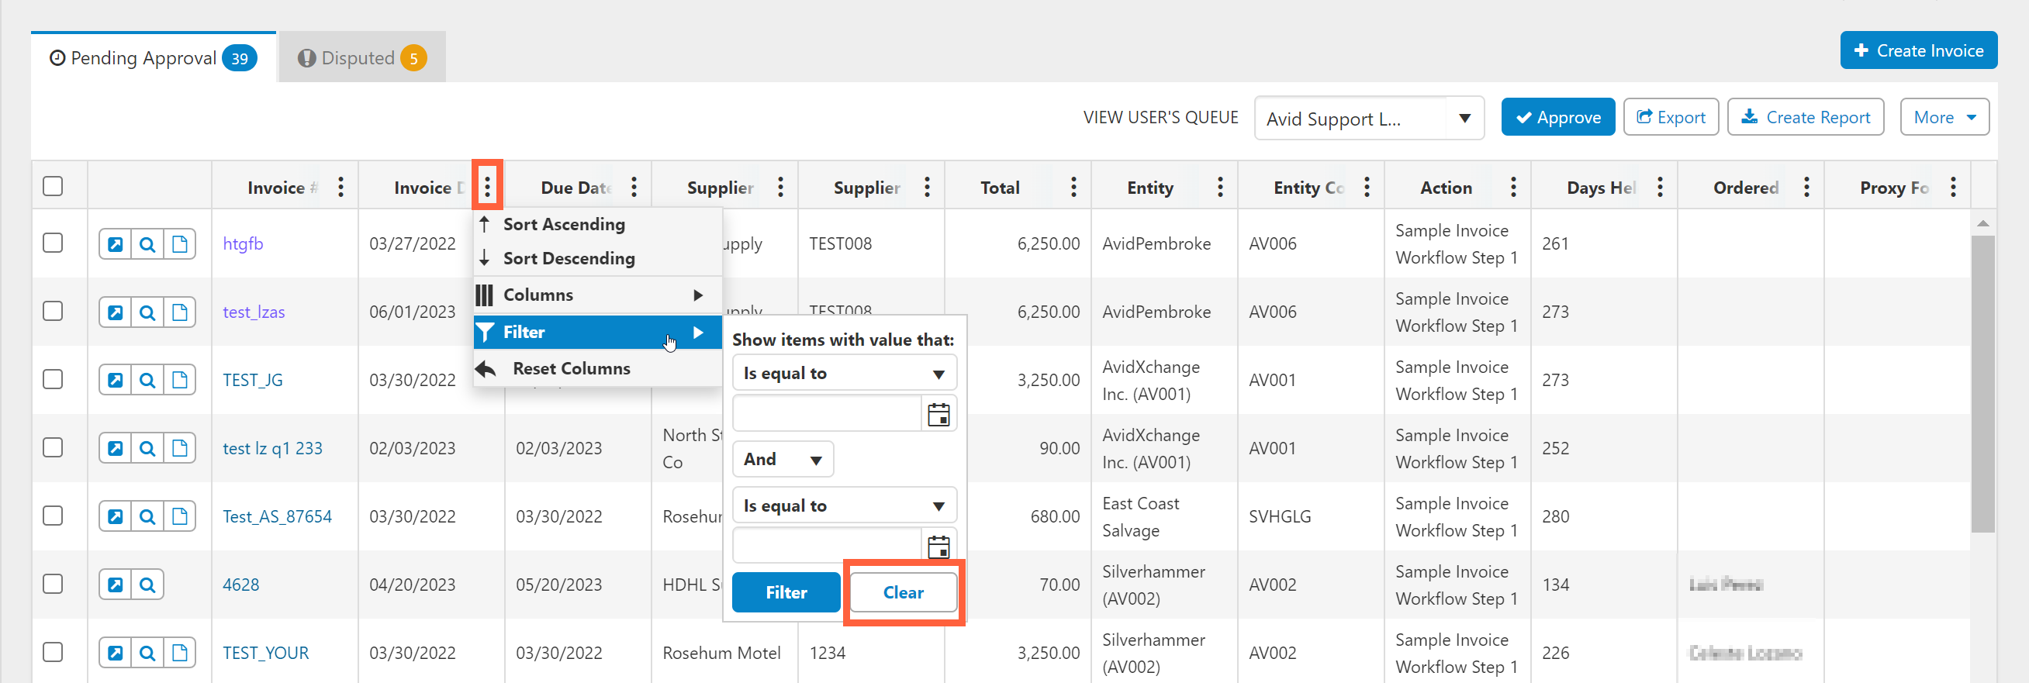Check the select-all header checkbox

coord(53,187)
